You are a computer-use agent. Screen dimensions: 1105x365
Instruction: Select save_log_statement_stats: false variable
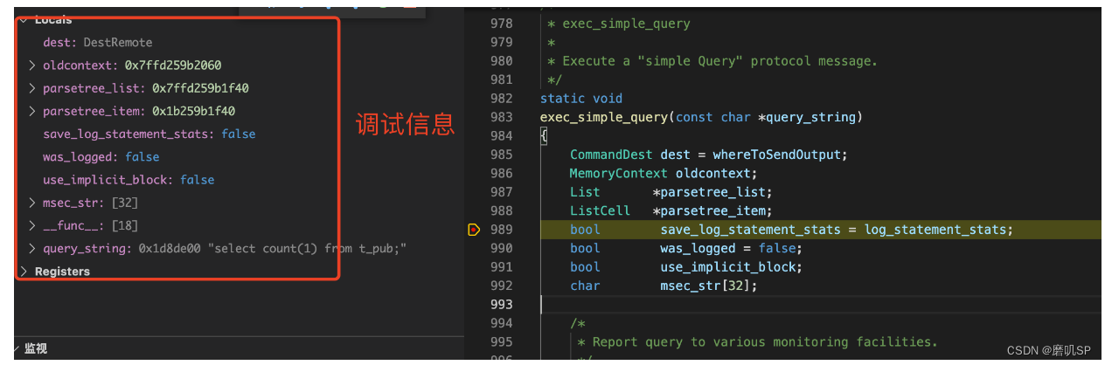coord(149,134)
